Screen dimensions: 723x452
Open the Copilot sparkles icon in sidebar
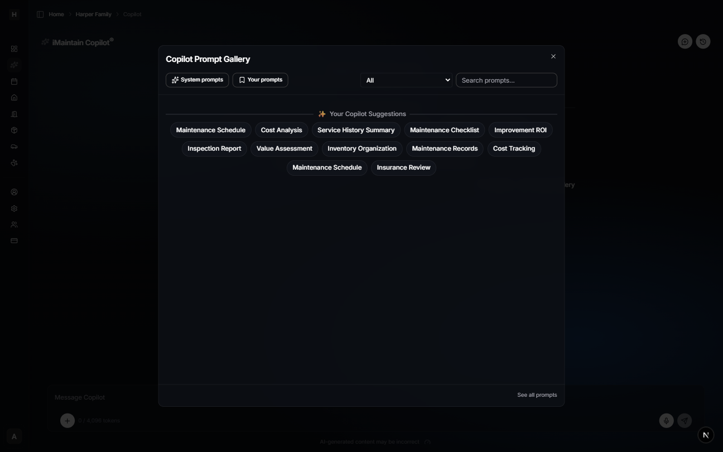pos(14,65)
